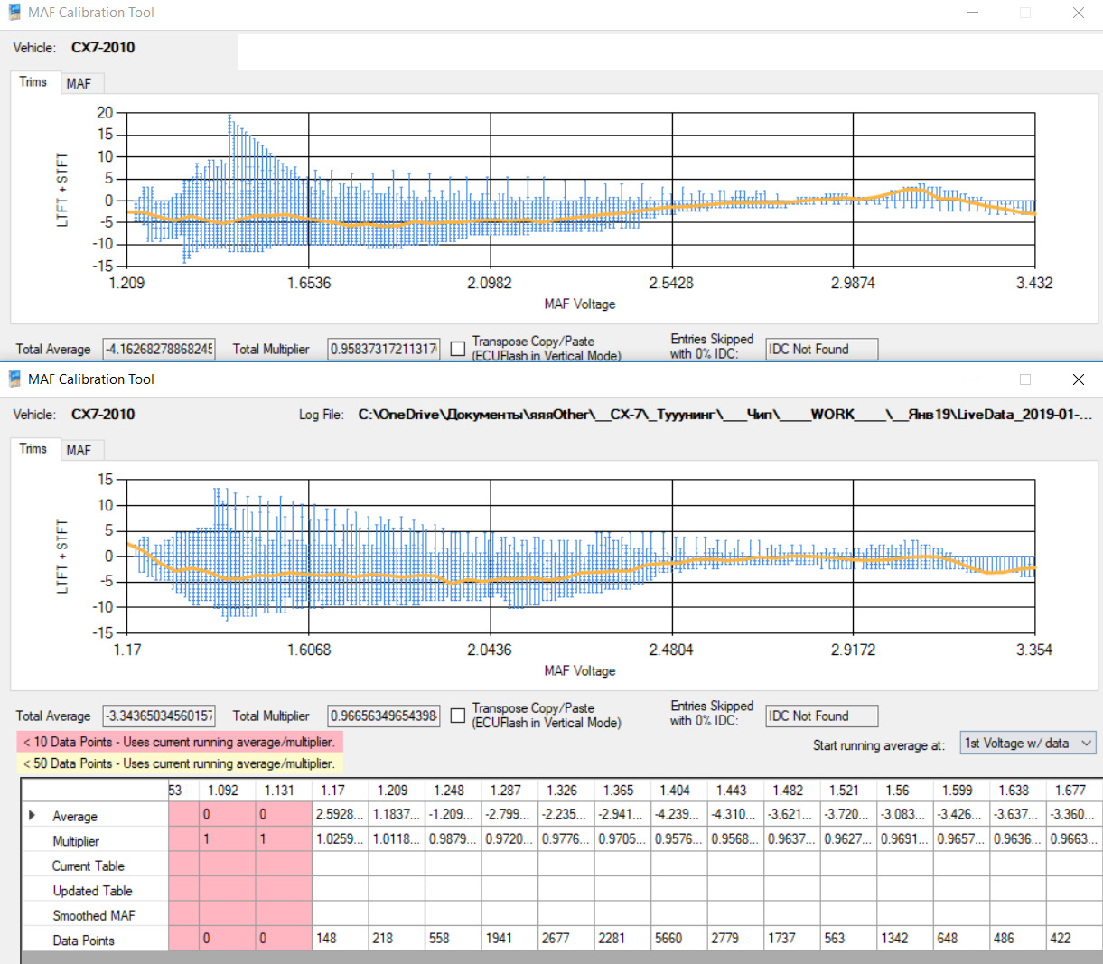The height and width of the screenshot is (964, 1103).
Task: Switch to the MAF tab in upper window
Action: [79, 83]
